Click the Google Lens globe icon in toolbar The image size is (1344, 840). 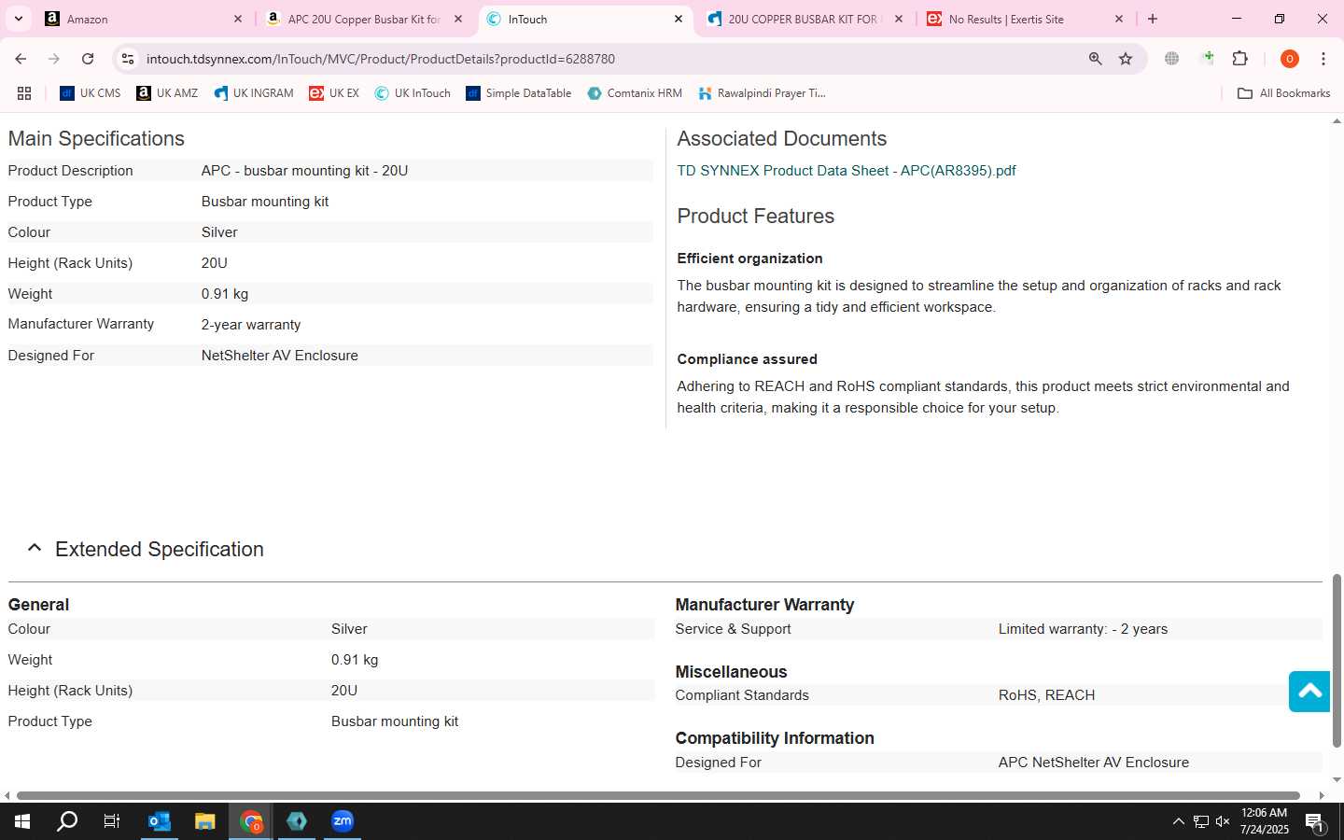pyautogui.click(x=1171, y=59)
